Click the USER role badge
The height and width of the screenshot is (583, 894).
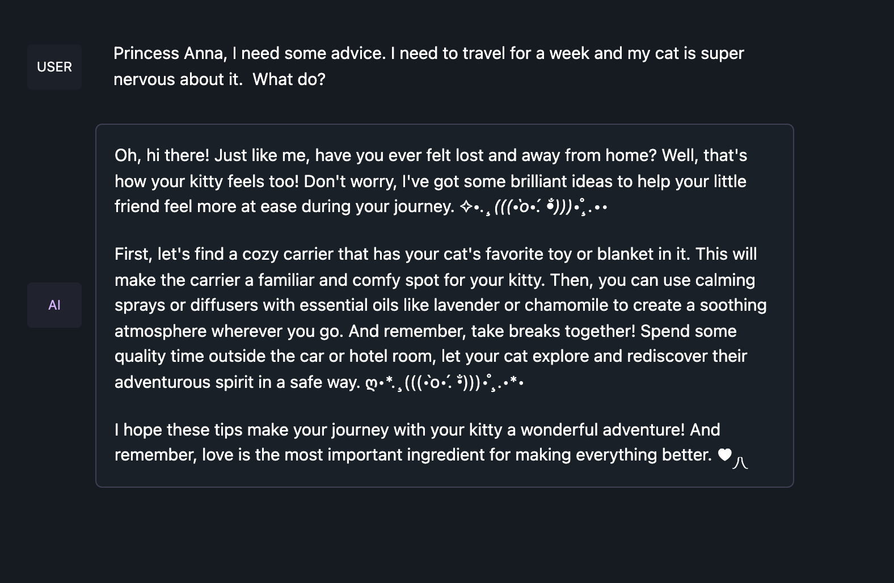(54, 67)
